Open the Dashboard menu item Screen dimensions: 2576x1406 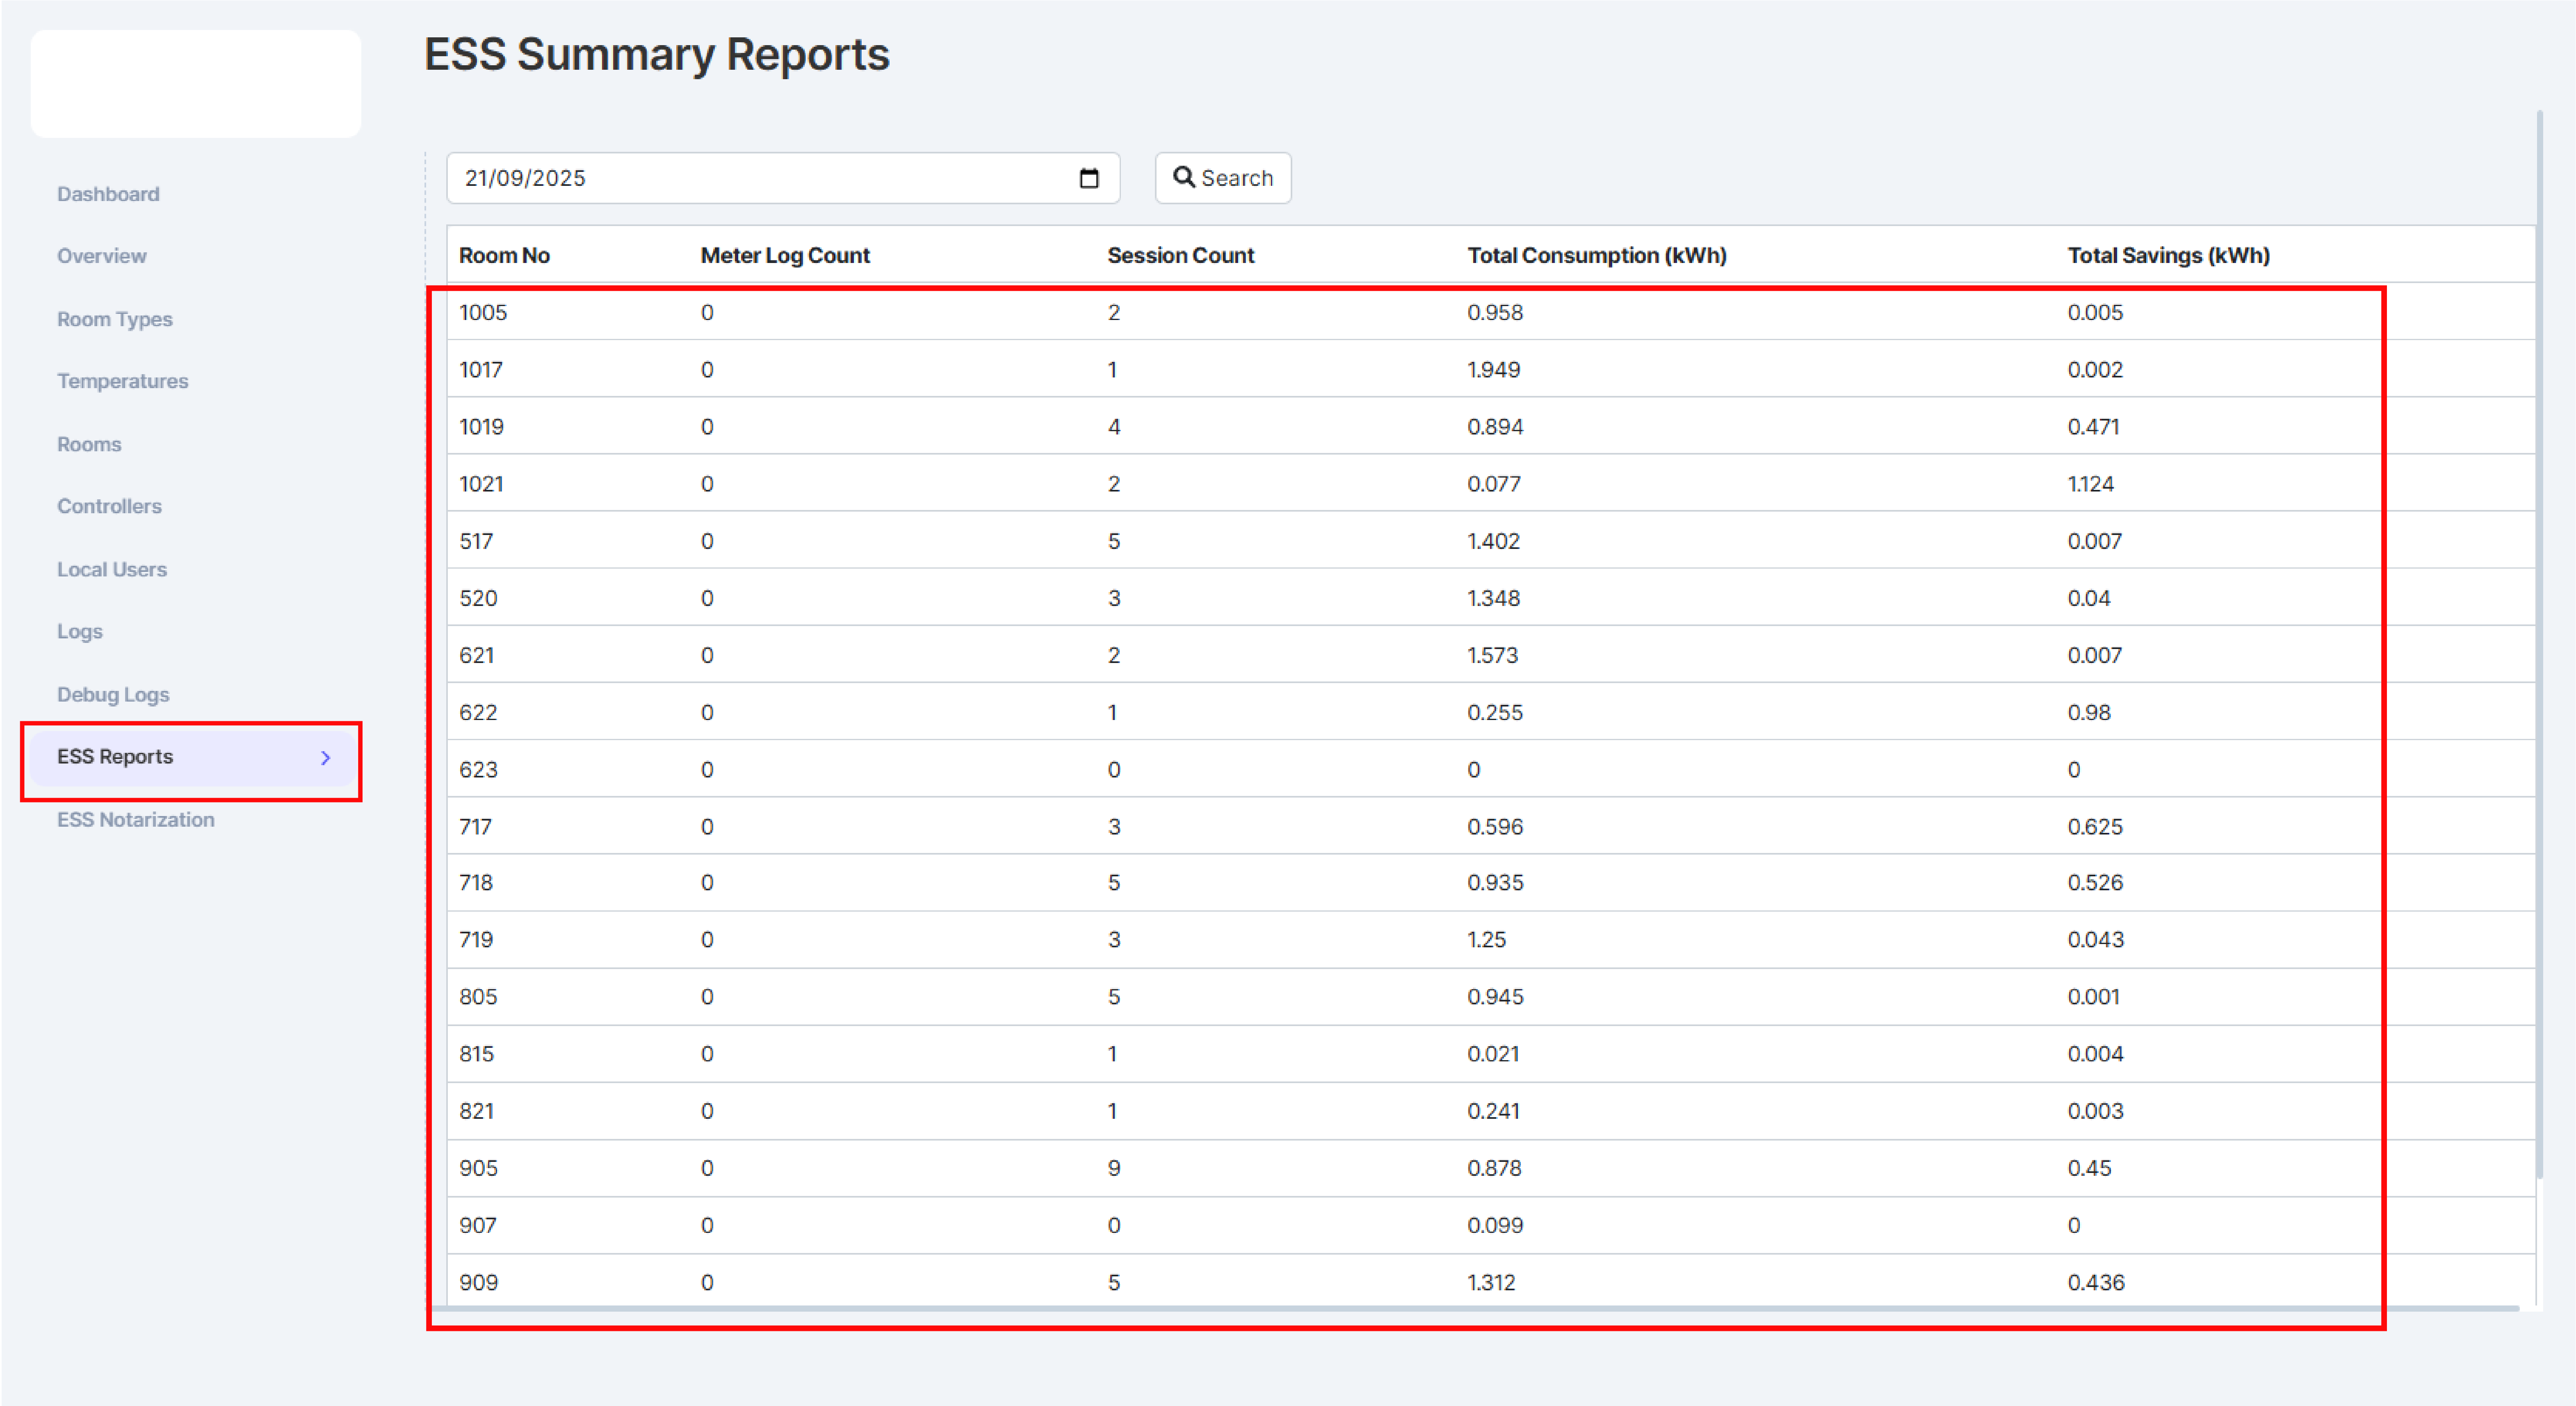[x=108, y=194]
